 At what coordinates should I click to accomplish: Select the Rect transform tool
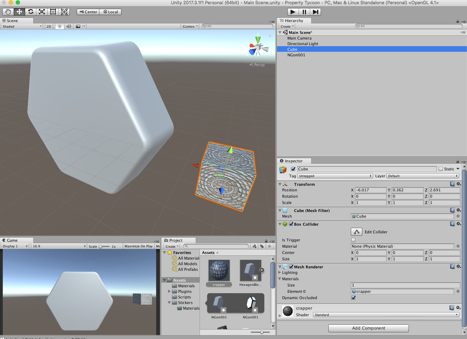53,12
